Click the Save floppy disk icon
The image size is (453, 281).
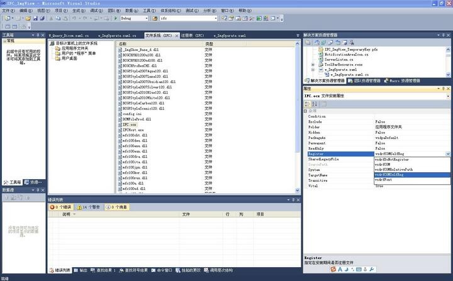point(35,18)
